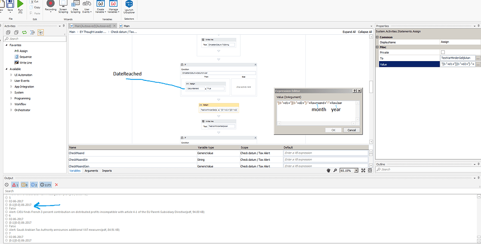This screenshot has width=481, height=244.
Task: Toggle the overview icon next to fit to screen
Action: [x=370, y=170]
